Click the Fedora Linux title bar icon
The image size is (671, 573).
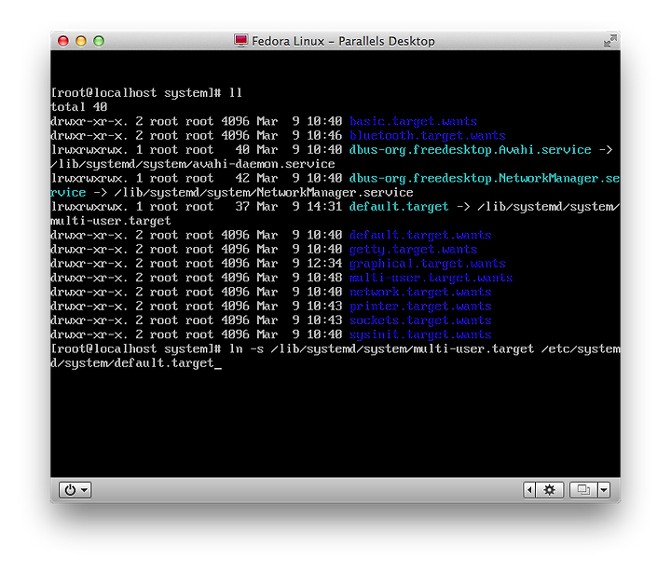click(x=241, y=41)
